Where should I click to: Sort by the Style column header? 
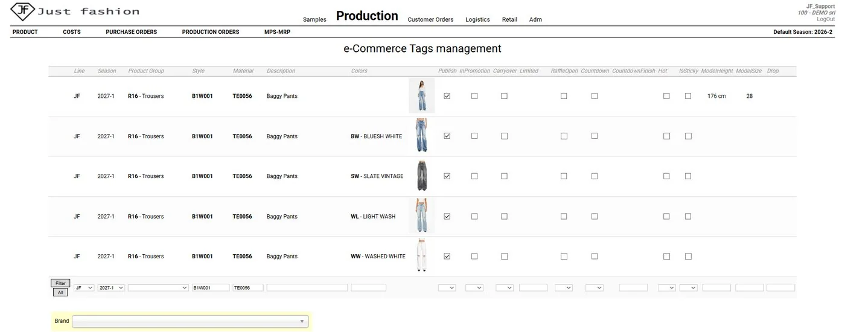click(198, 71)
